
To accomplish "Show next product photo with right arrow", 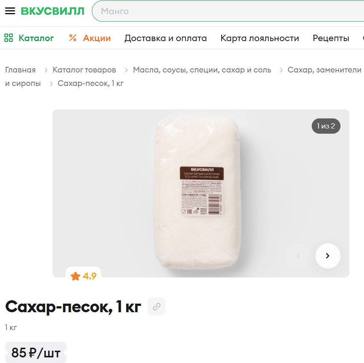I will [x=328, y=256].
